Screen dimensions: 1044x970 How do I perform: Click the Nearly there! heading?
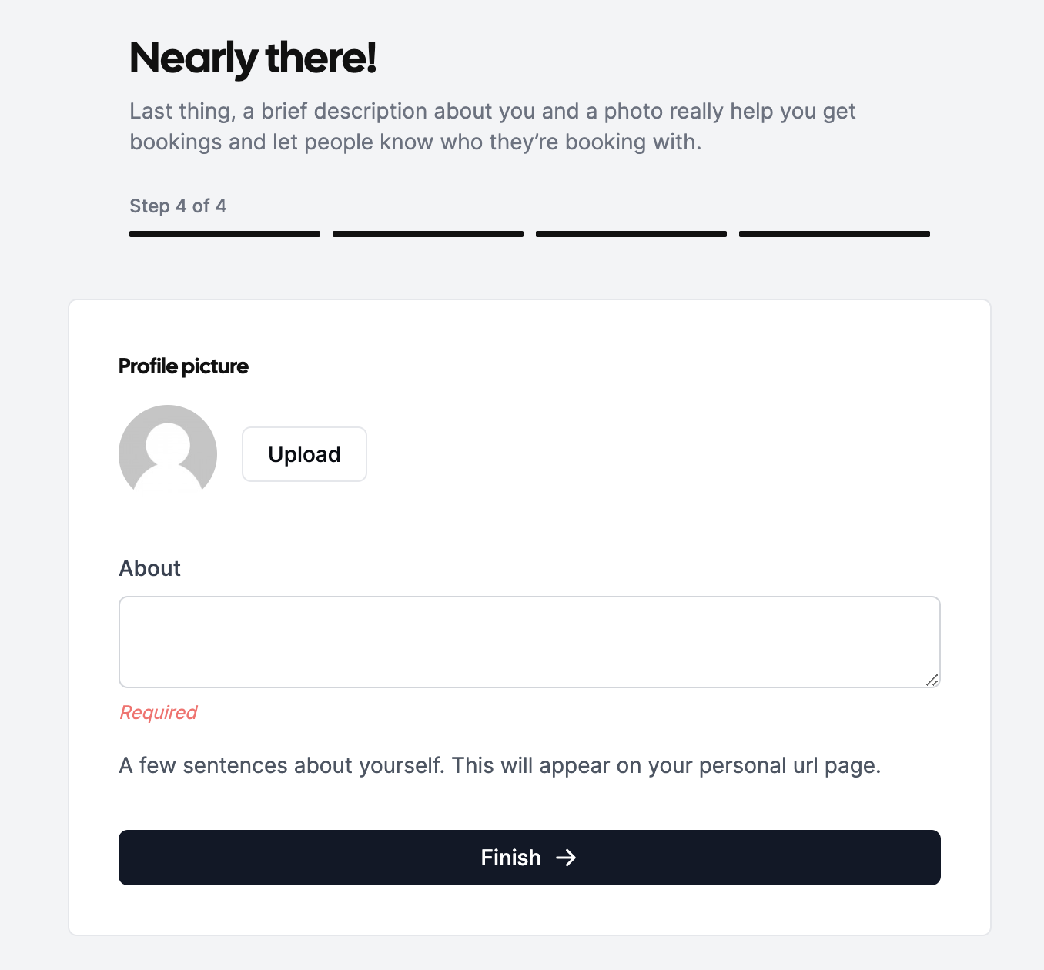tap(253, 57)
